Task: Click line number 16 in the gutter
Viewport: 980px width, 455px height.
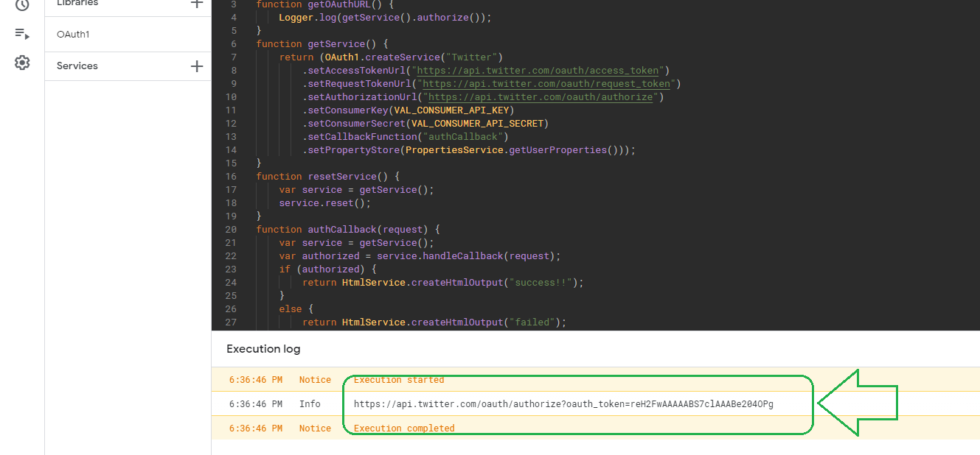Action: coord(231,177)
